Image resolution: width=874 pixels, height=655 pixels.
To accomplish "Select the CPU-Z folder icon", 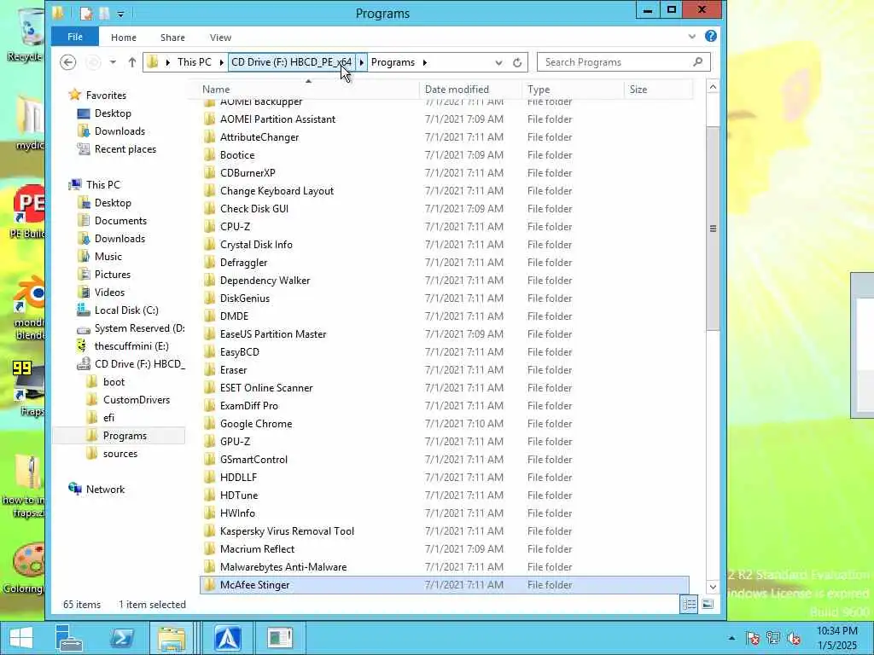I will tap(209, 227).
